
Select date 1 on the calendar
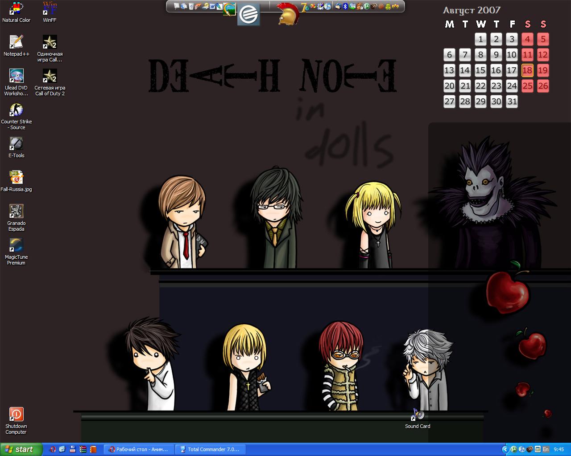(x=480, y=39)
